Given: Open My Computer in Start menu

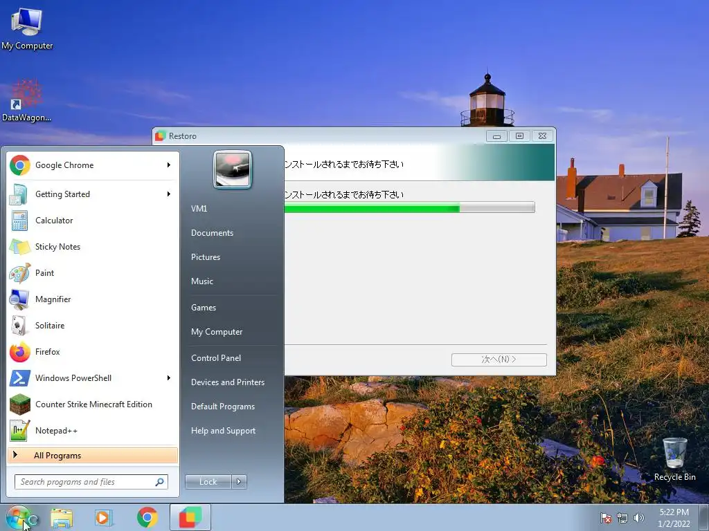Looking at the screenshot, I should (x=217, y=332).
